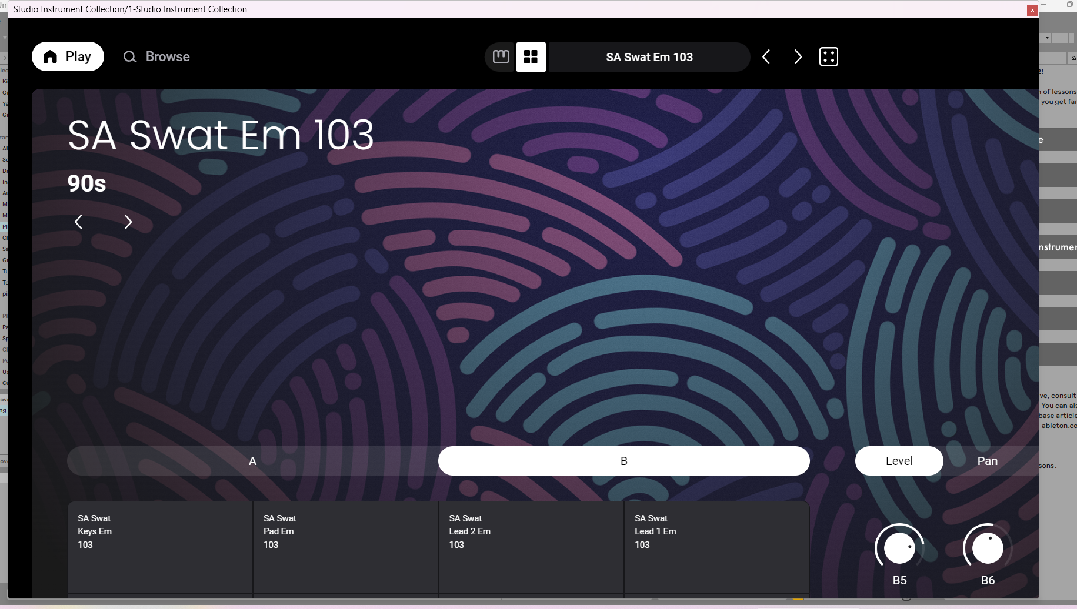Click the Play home button
The width and height of the screenshot is (1077, 609).
[68, 56]
